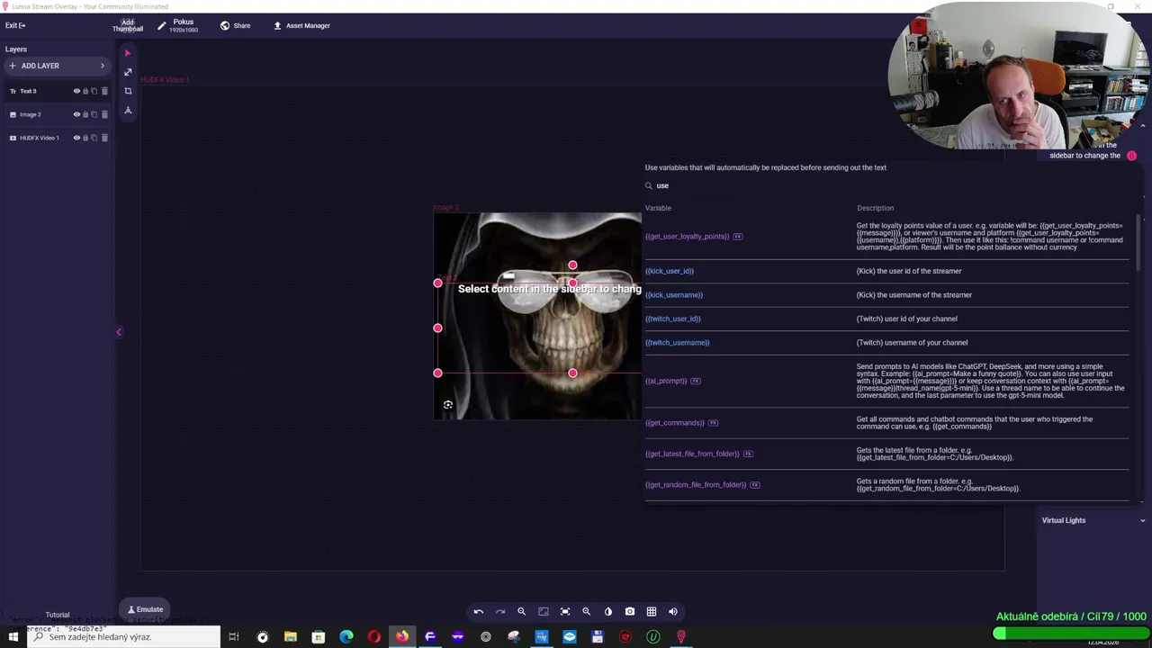This screenshot has width=1152, height=648.
Task: Click the variable search field containing 'use'
Action: [886, 185]
